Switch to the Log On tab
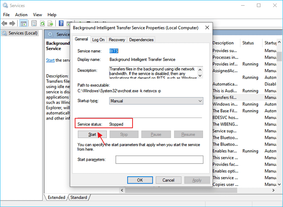 (x=98, y=40)
